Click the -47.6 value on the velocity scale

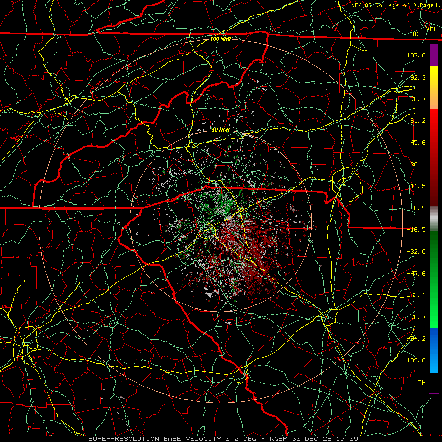click(416, 274)
